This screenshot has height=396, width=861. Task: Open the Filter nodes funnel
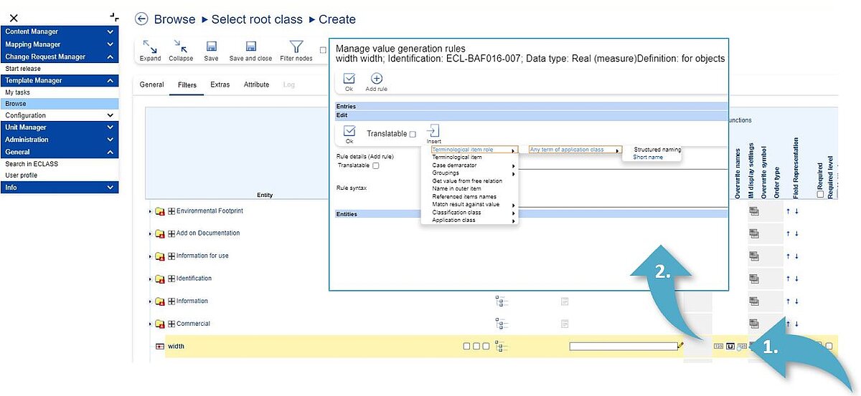pos(296,47)
